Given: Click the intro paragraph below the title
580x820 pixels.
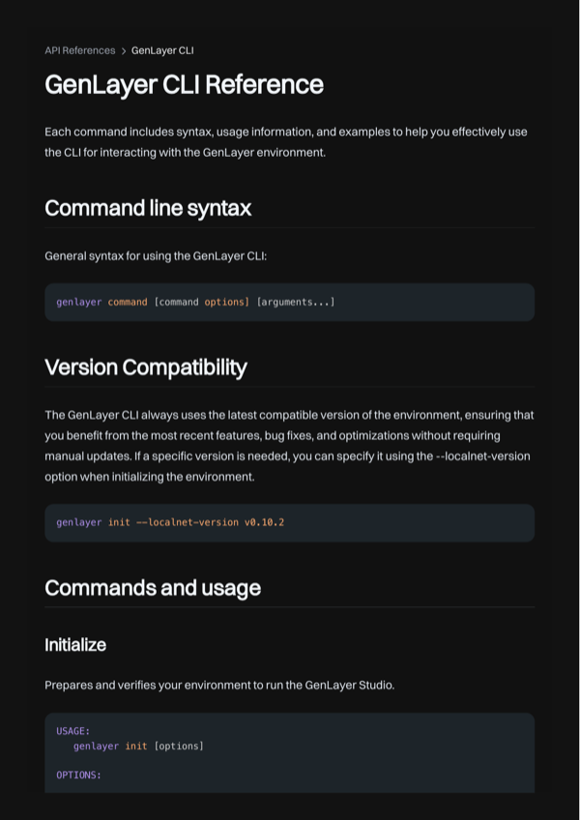Looking at the screenshot, I should 286,142.
